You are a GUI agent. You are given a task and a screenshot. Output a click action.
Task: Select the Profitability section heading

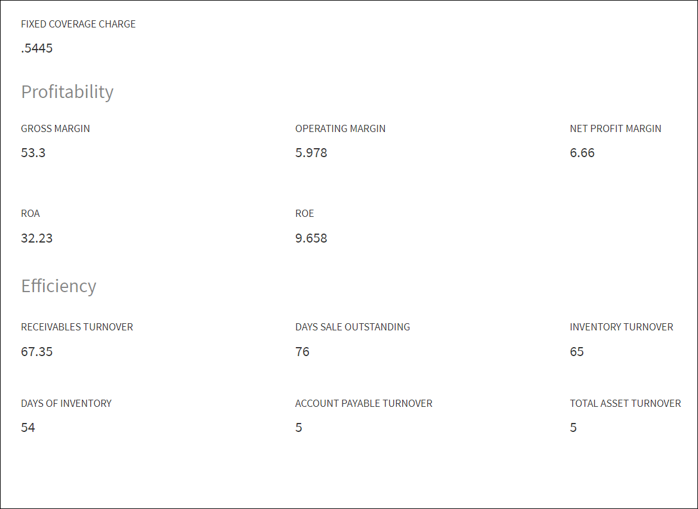67,92
